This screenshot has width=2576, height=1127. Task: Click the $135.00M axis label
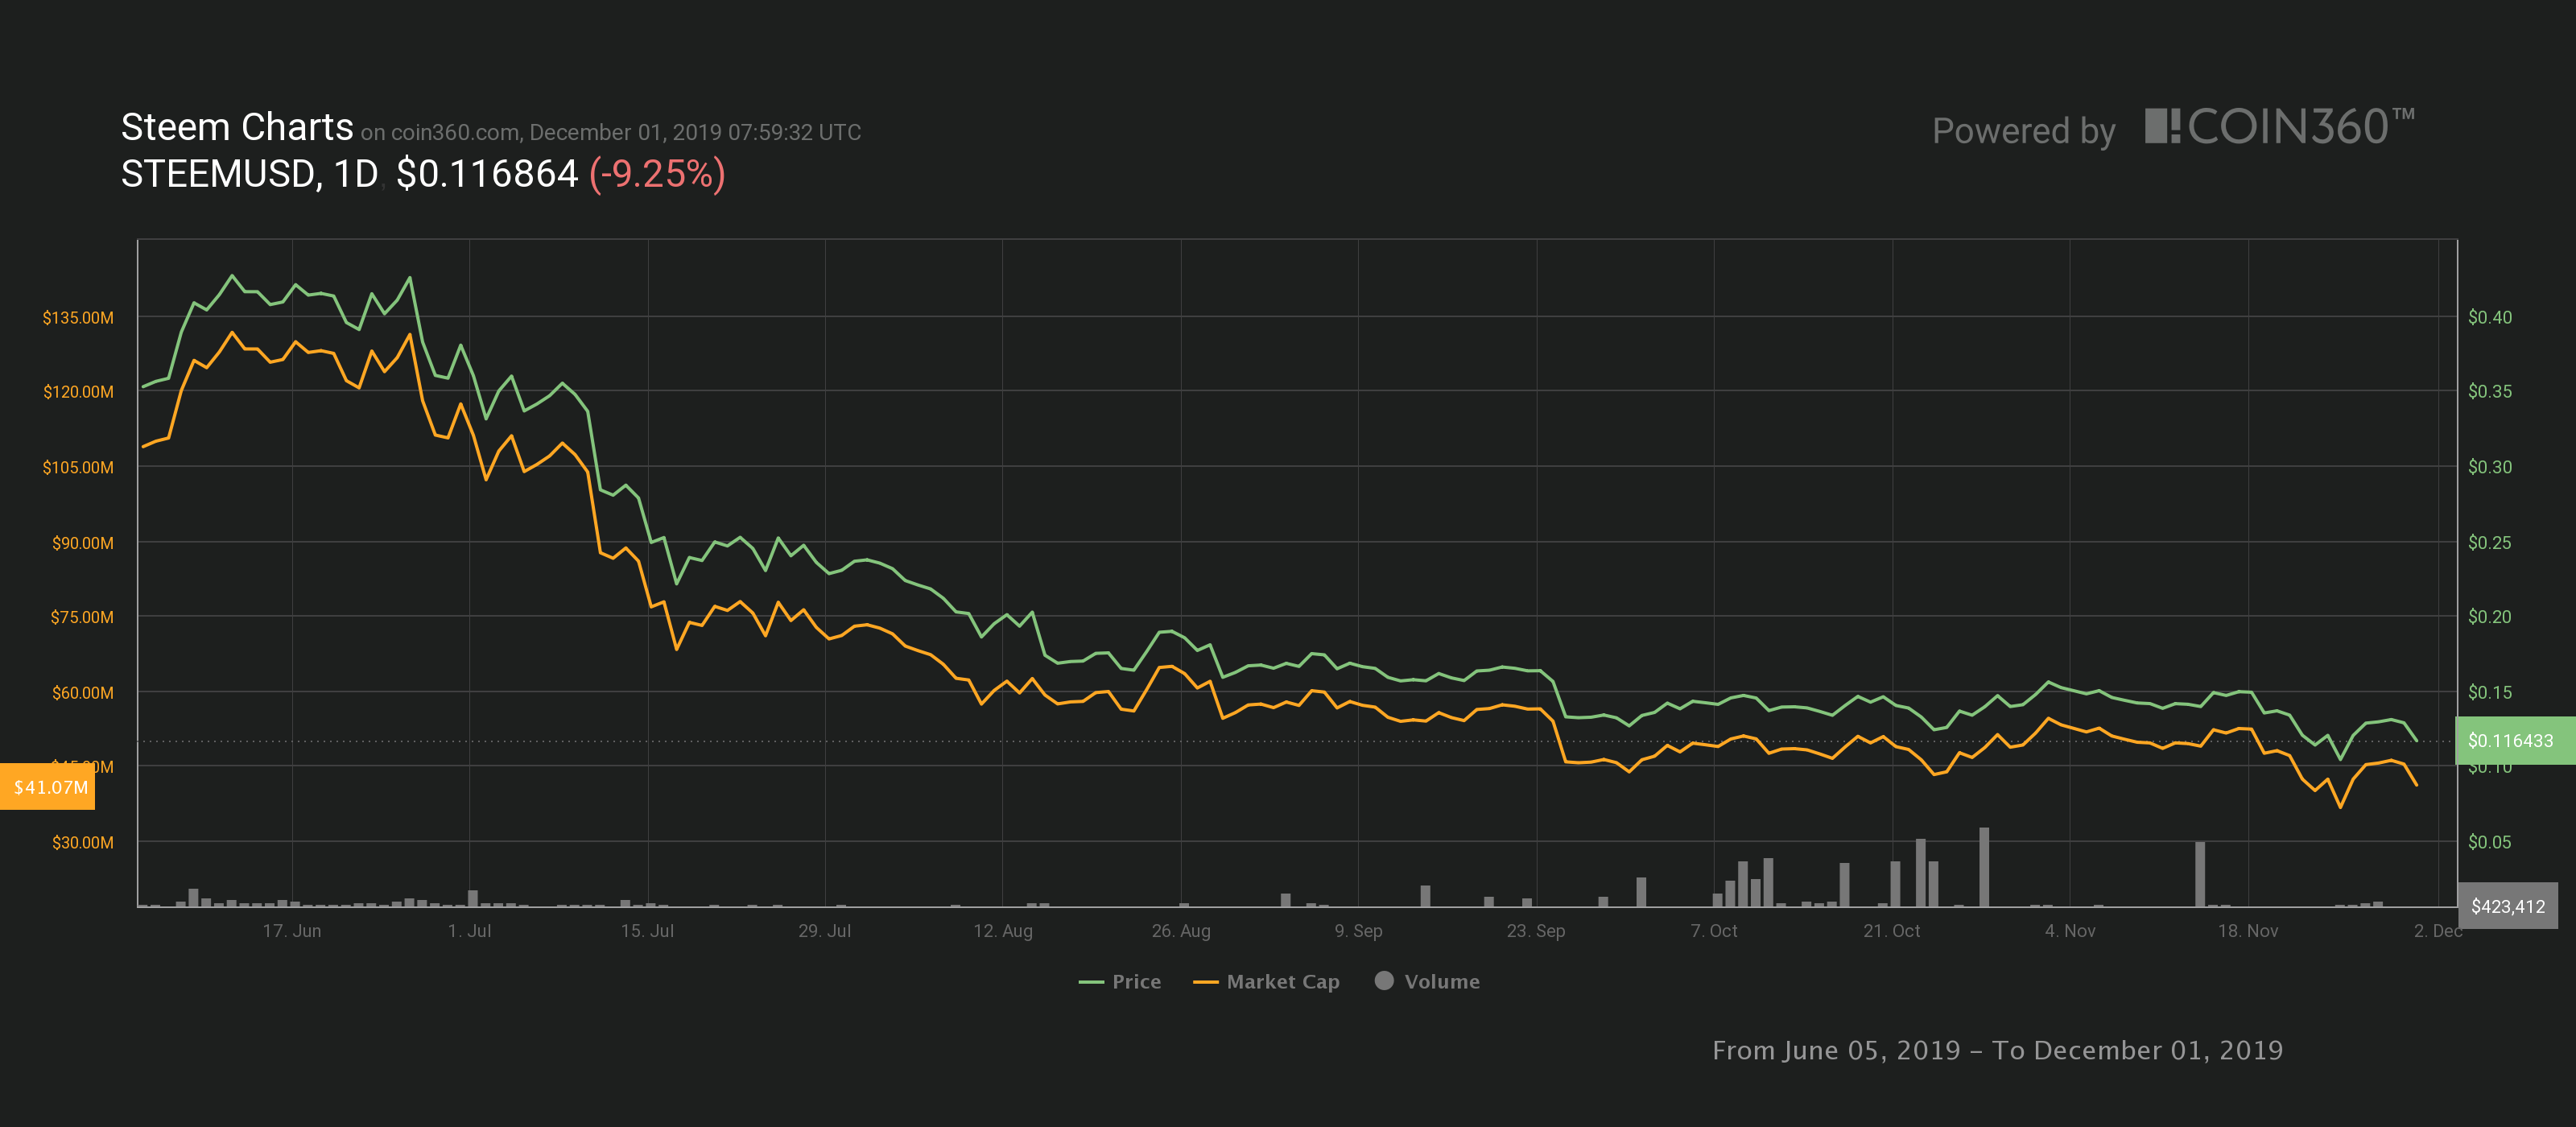(78, 318)
